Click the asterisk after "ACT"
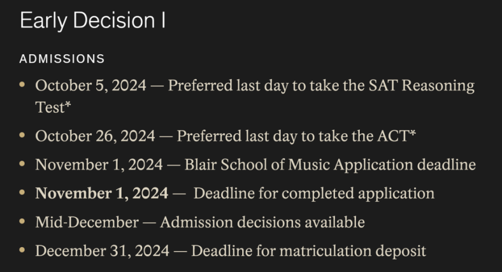The width and height of the screenshot is (502, 272). (413, 135)
